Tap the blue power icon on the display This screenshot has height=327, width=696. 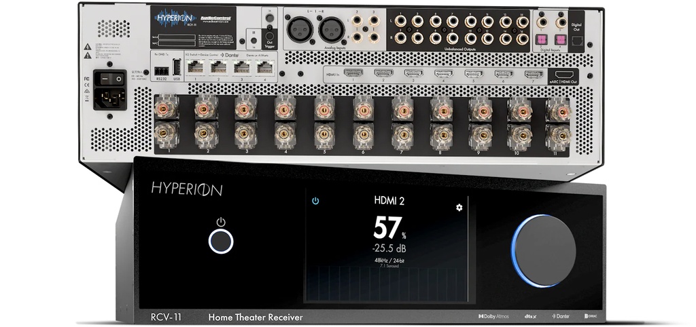(x=315, y=201)
